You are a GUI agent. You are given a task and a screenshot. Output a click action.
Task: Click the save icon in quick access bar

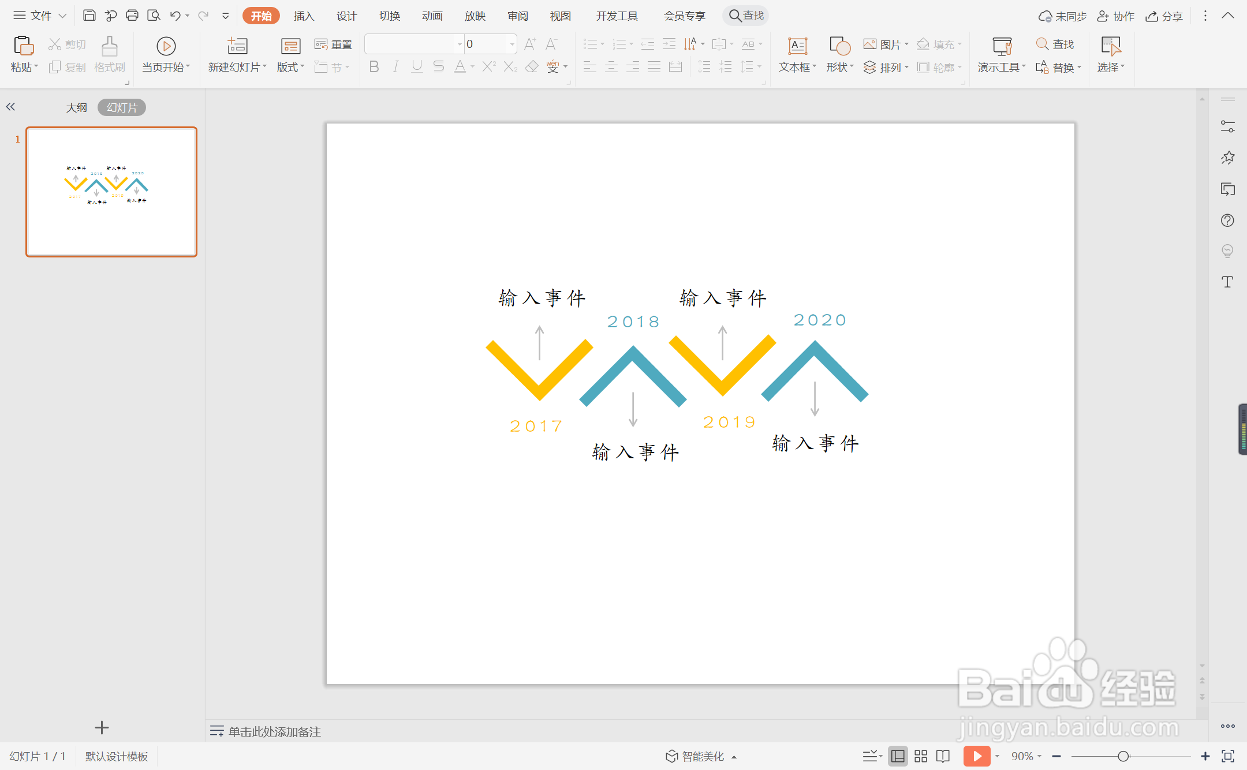pyautogui.click(x=89, y=16)
